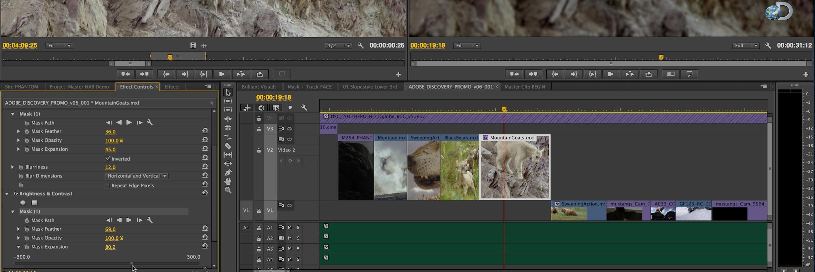
Task: Select the Hand tool
Action: pos(228,181)
